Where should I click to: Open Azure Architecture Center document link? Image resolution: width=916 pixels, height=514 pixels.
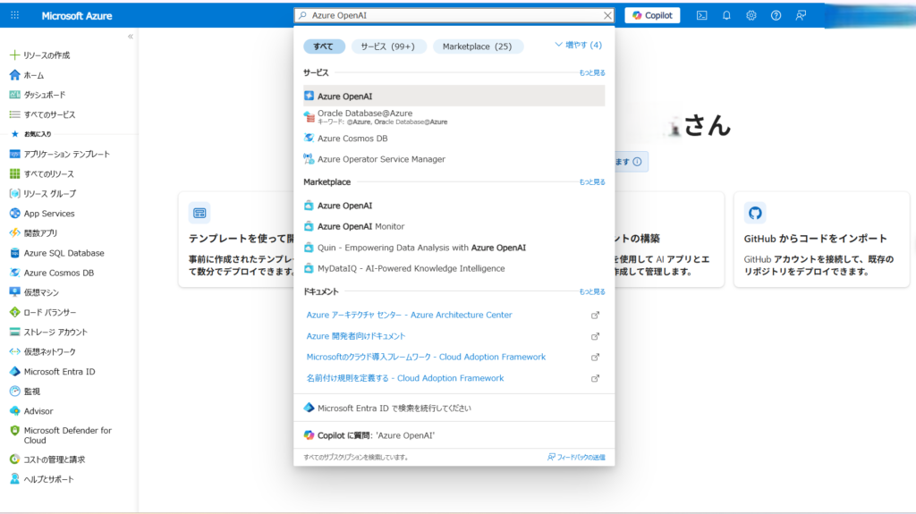[409, 315]
